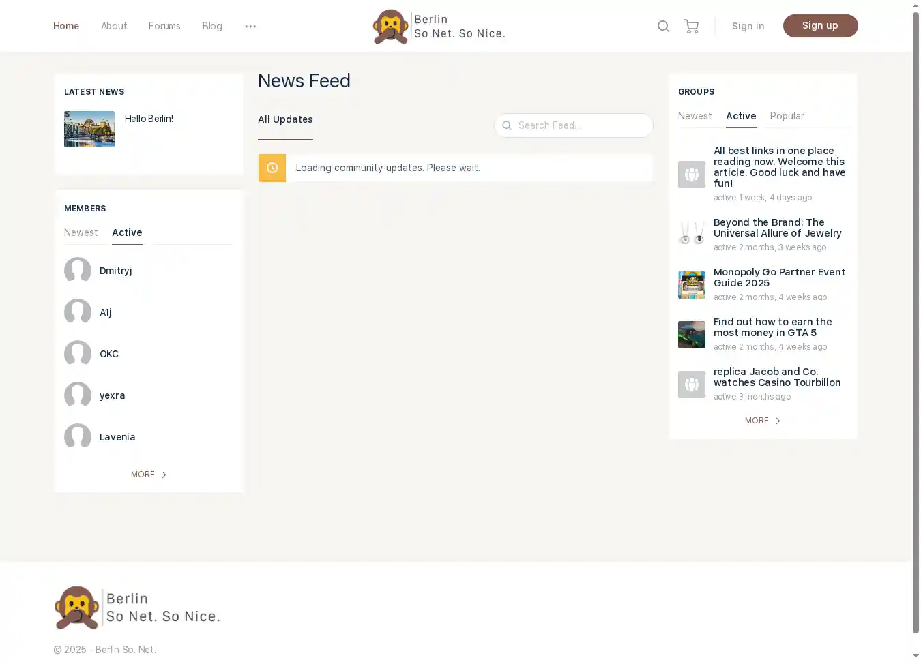
Task: Go to the Blog page
Action: point(212,26)
